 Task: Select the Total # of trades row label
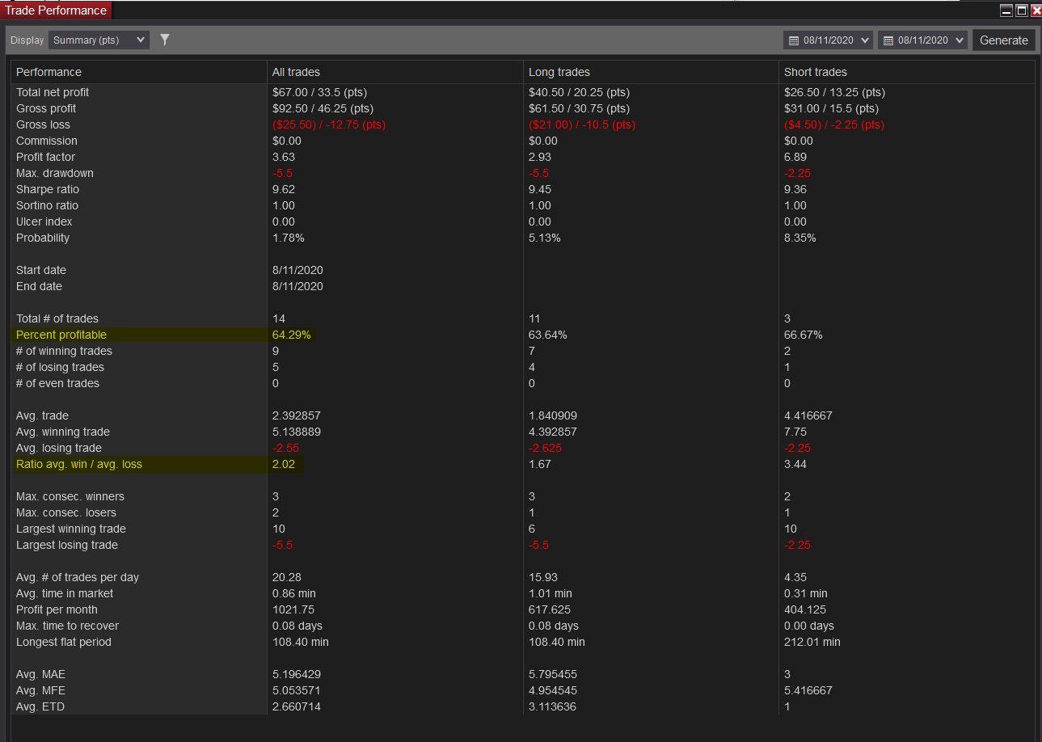pos(57,318)
